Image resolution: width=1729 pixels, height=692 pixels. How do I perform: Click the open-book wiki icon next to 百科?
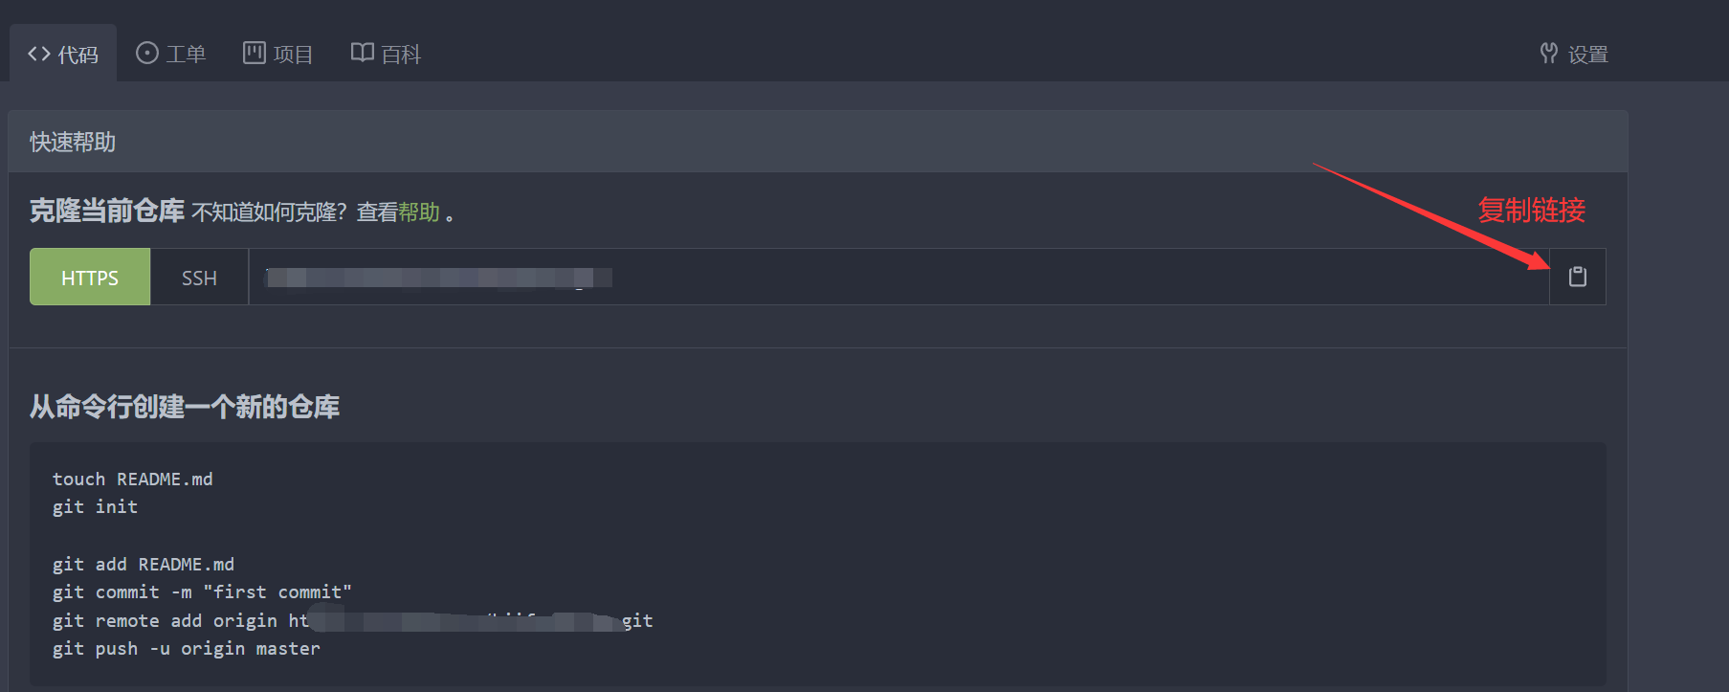pyautogui.click(x=362, y=53)
